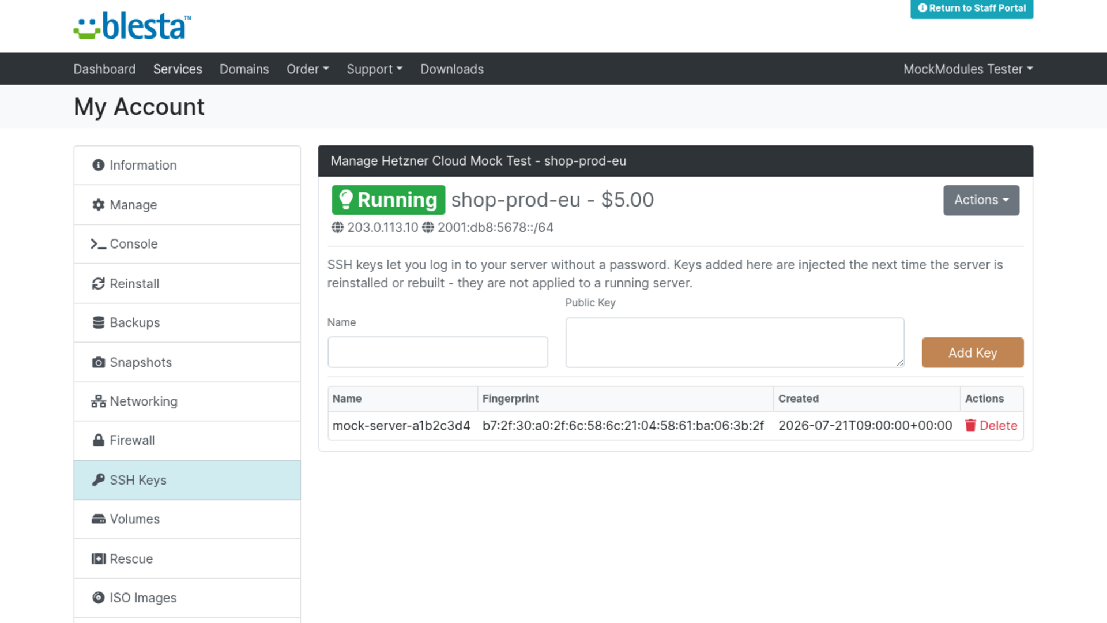This screenshot has height=623, width=1107.
Task: Click the Manage gear icon
Action: [99, 205]
